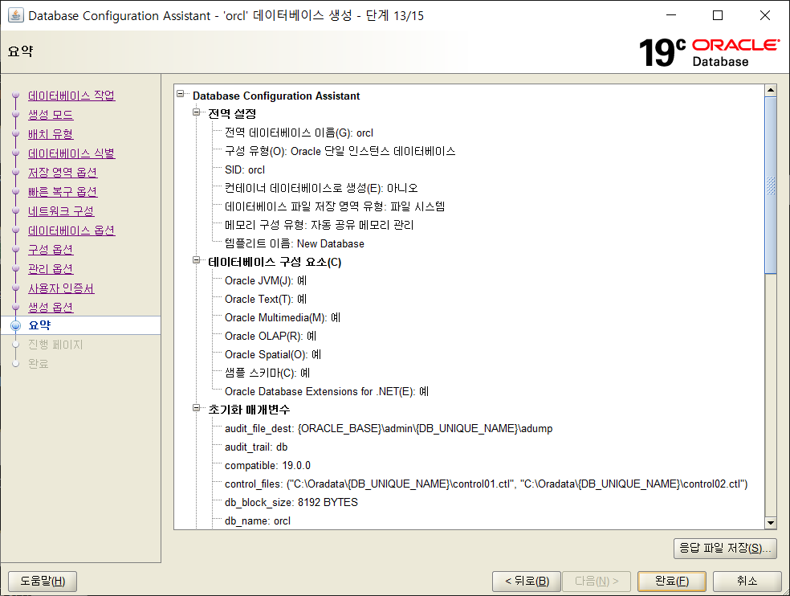
Task: Select 구성 유형(O) single instance row
Action: tap(340, 151)
